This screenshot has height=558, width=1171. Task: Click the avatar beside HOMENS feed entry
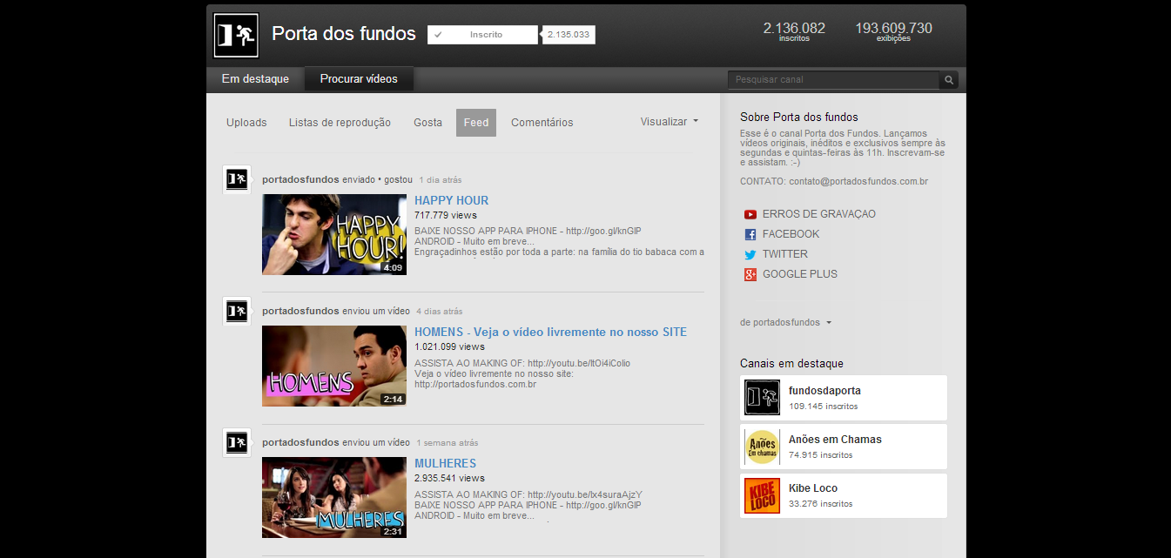(x=237, y=311)
